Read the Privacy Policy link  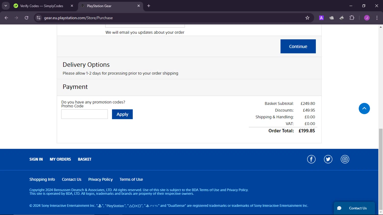coord(100,180)
